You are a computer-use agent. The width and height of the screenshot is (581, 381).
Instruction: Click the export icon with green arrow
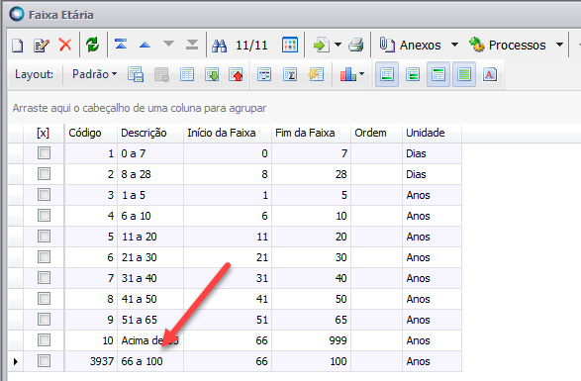click(x=322, y=46)
